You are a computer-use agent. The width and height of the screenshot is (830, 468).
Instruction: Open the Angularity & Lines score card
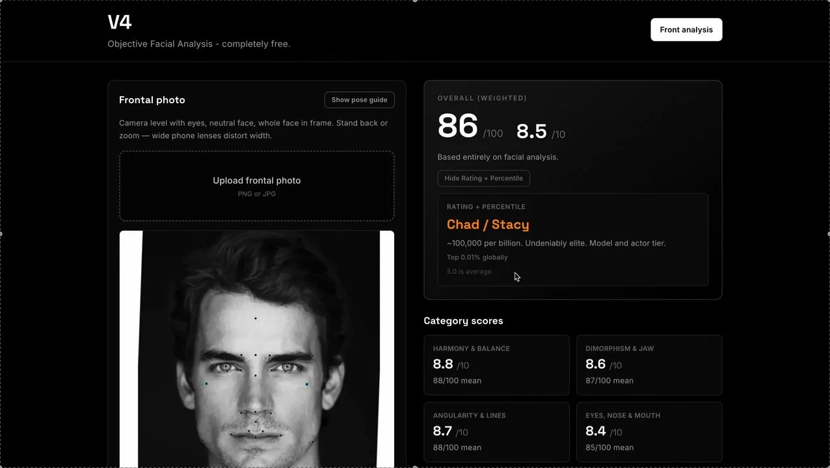coord(496,432)
